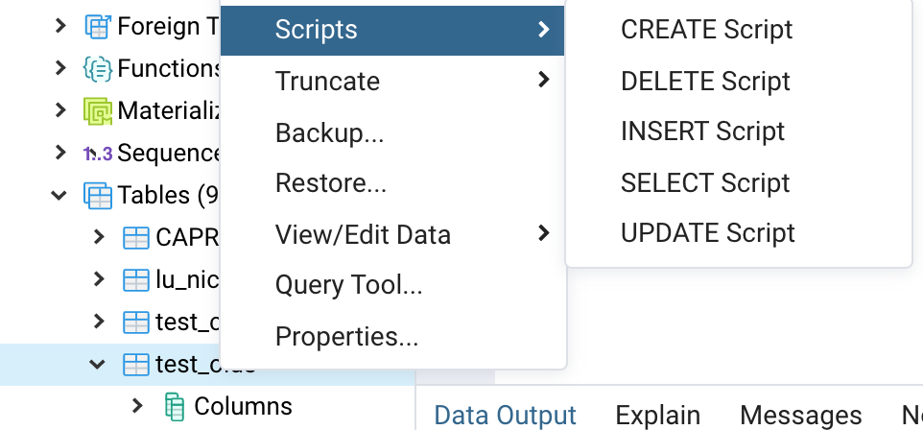Click the Sequences node icon
This screenshot has height=430, width=923.
coord(98,154)
